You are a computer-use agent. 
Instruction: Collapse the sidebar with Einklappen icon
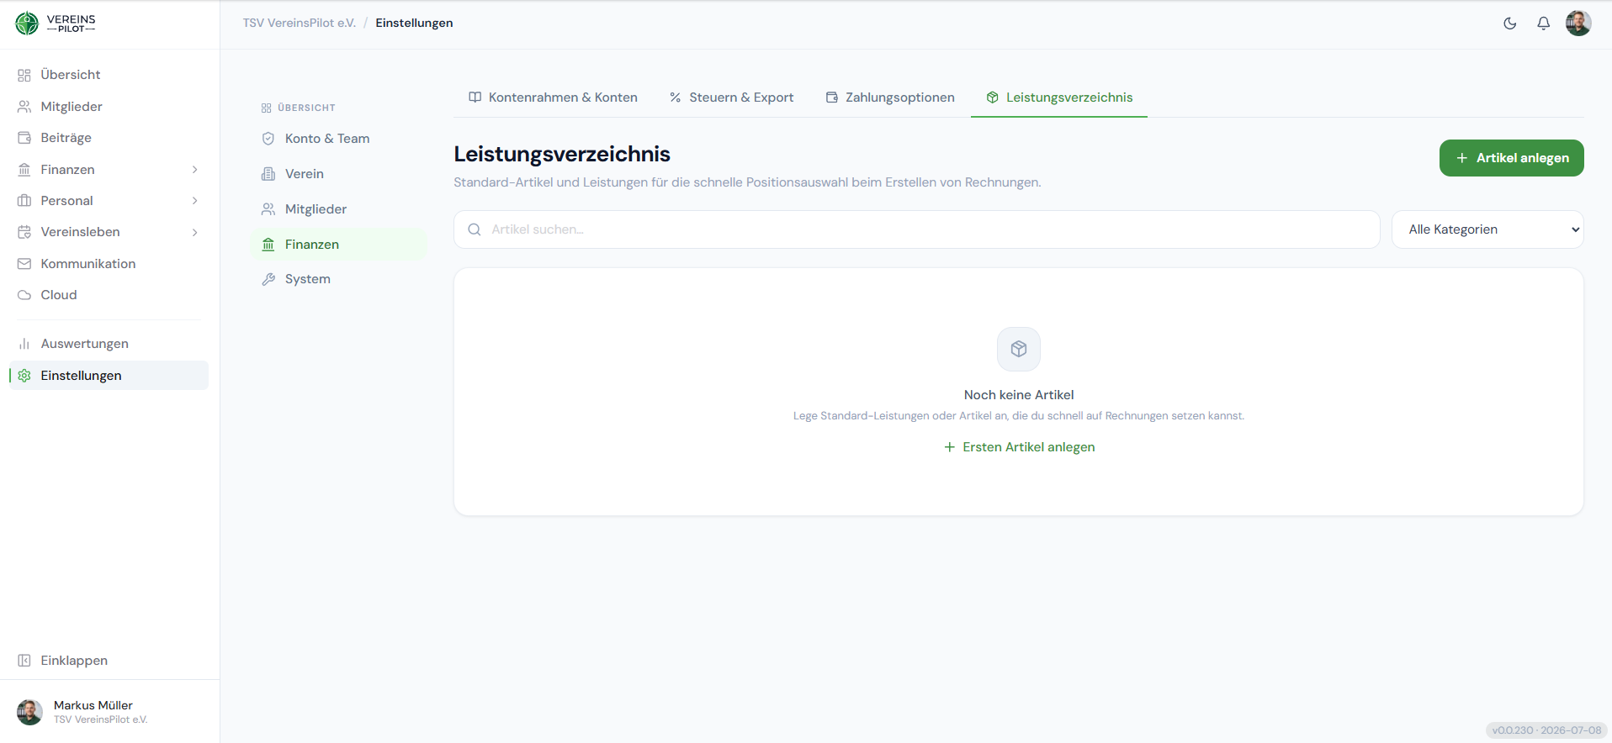pos(24,661)
